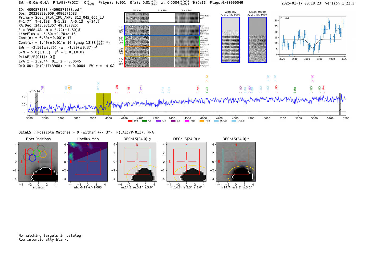Viewport: 373px width, 254px height.
Task: Click the Cont(w) gmag 18.88 line
Action: [x=64, y=43]
